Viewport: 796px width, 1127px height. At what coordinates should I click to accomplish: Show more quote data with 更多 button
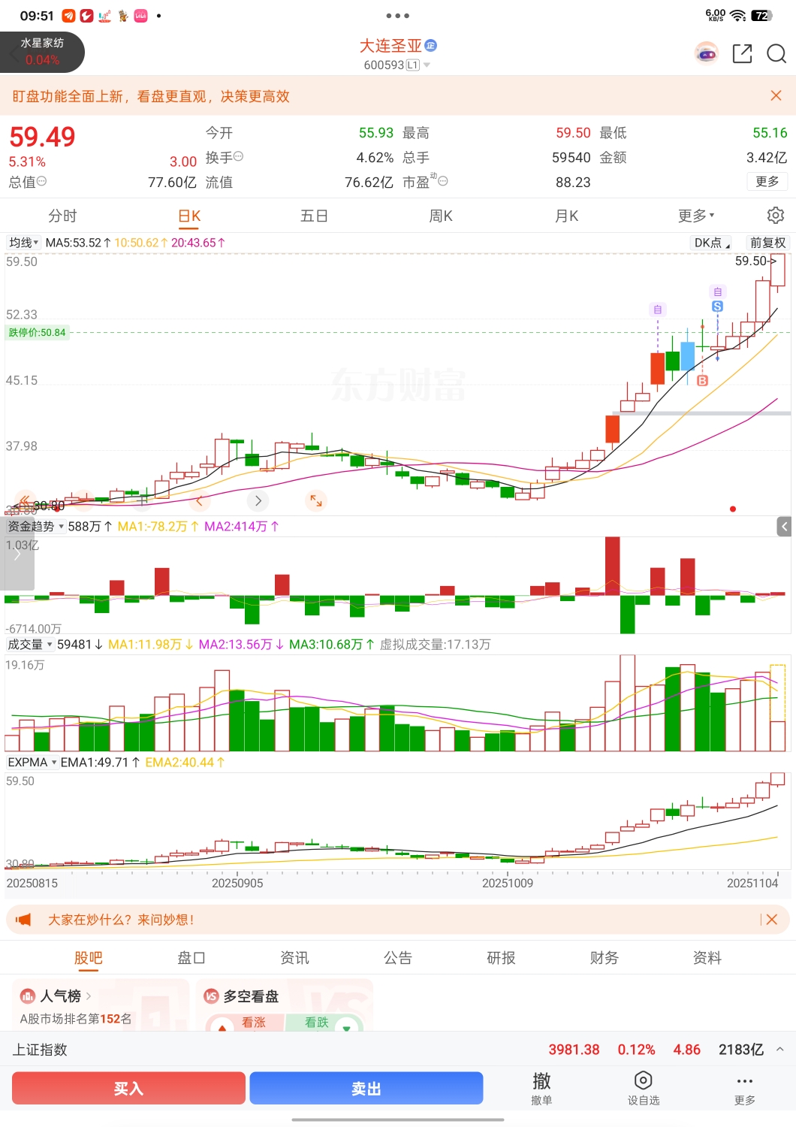pyautogui.click(x=767, y=181)
